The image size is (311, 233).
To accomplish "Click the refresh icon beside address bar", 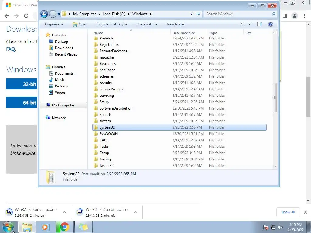I will click(198, 14).
